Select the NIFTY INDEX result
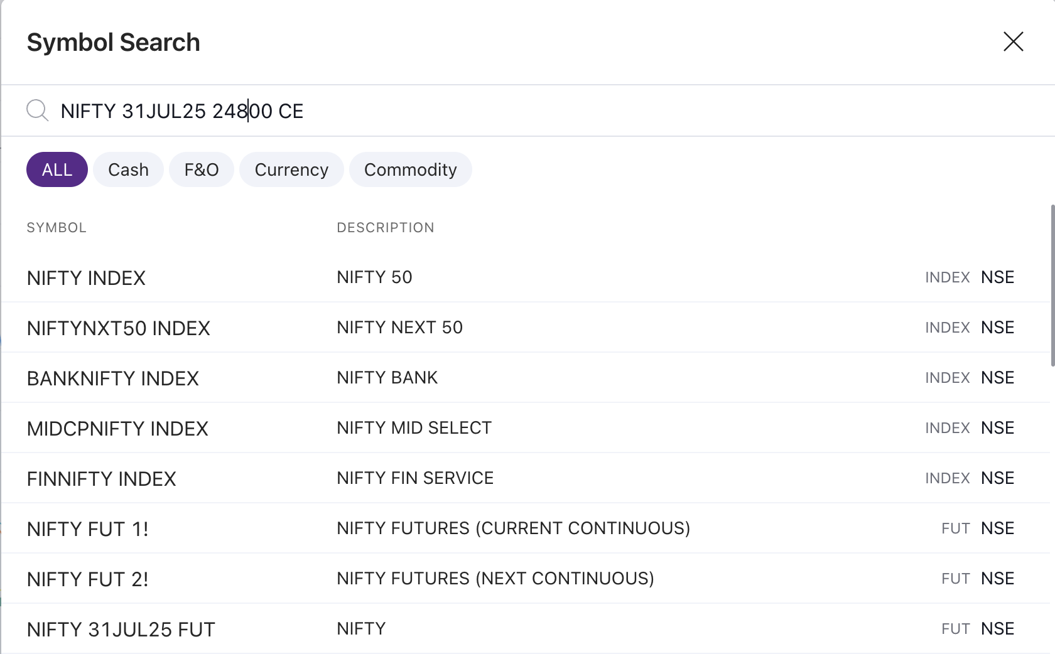This screenshot has height=654, width=1055. pyautogui.click(x=86, y=278)
